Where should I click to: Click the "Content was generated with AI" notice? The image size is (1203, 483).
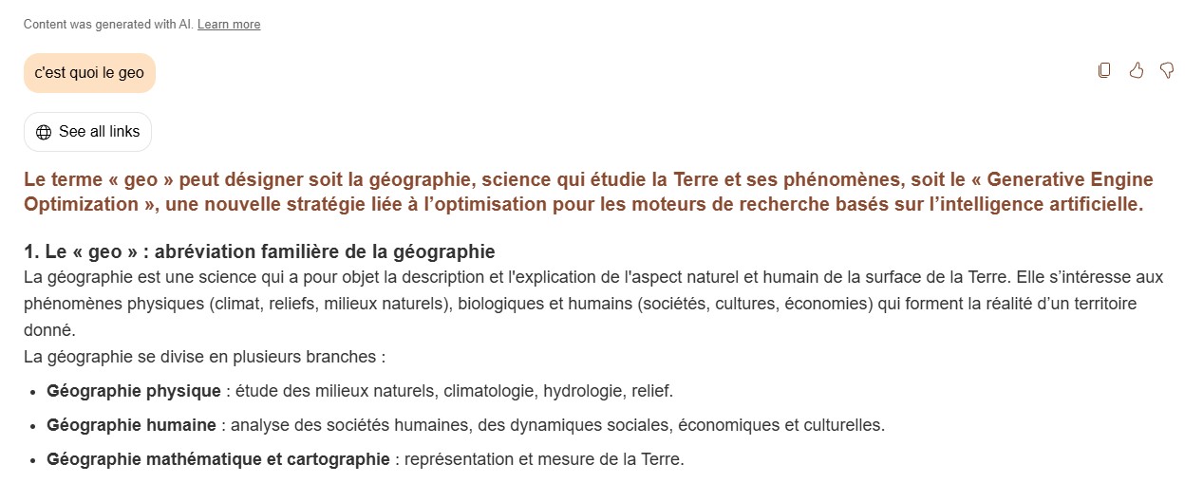[108, 25]
